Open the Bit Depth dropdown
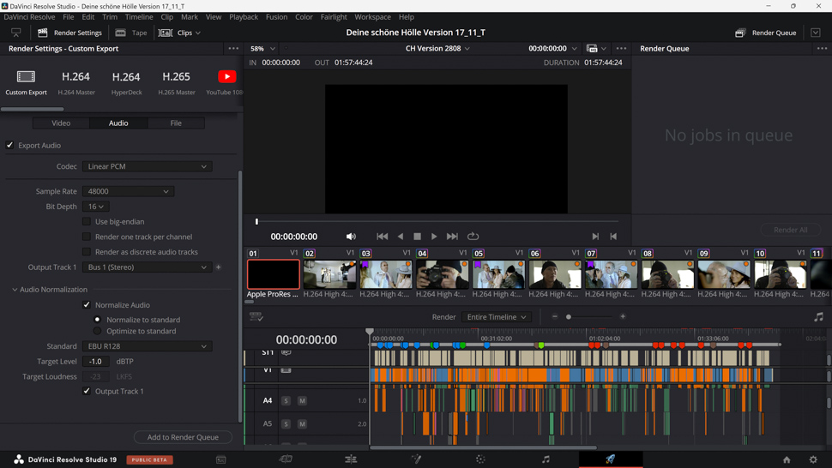 click(x=96, y=207)
